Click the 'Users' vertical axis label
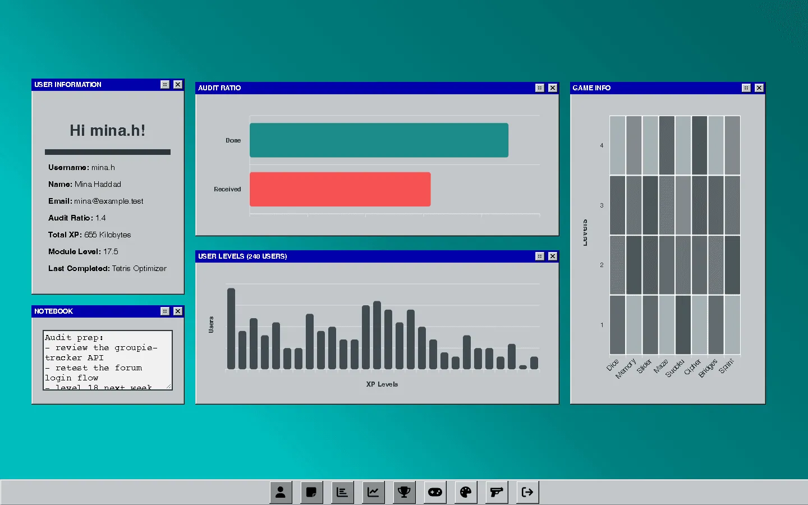808x505 pixels. tap(211, 325)
